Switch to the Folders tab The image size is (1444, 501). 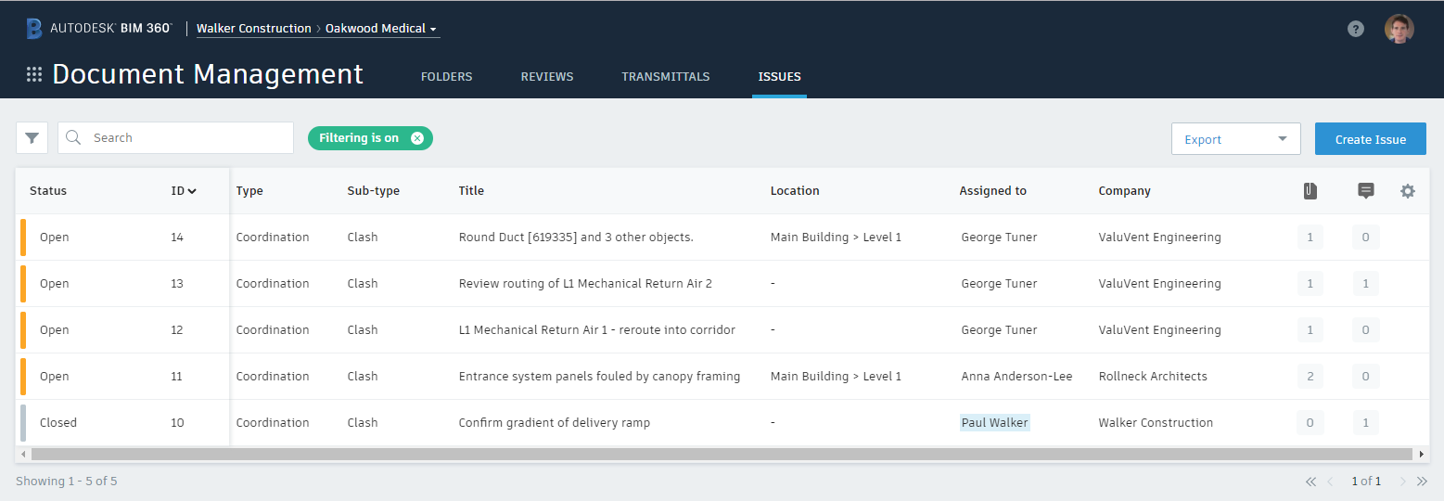pos(447,77)
